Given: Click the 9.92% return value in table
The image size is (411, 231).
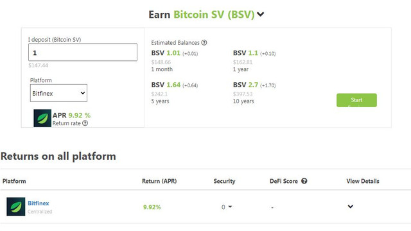Looking at the screenshot, I should coord(152,207).
